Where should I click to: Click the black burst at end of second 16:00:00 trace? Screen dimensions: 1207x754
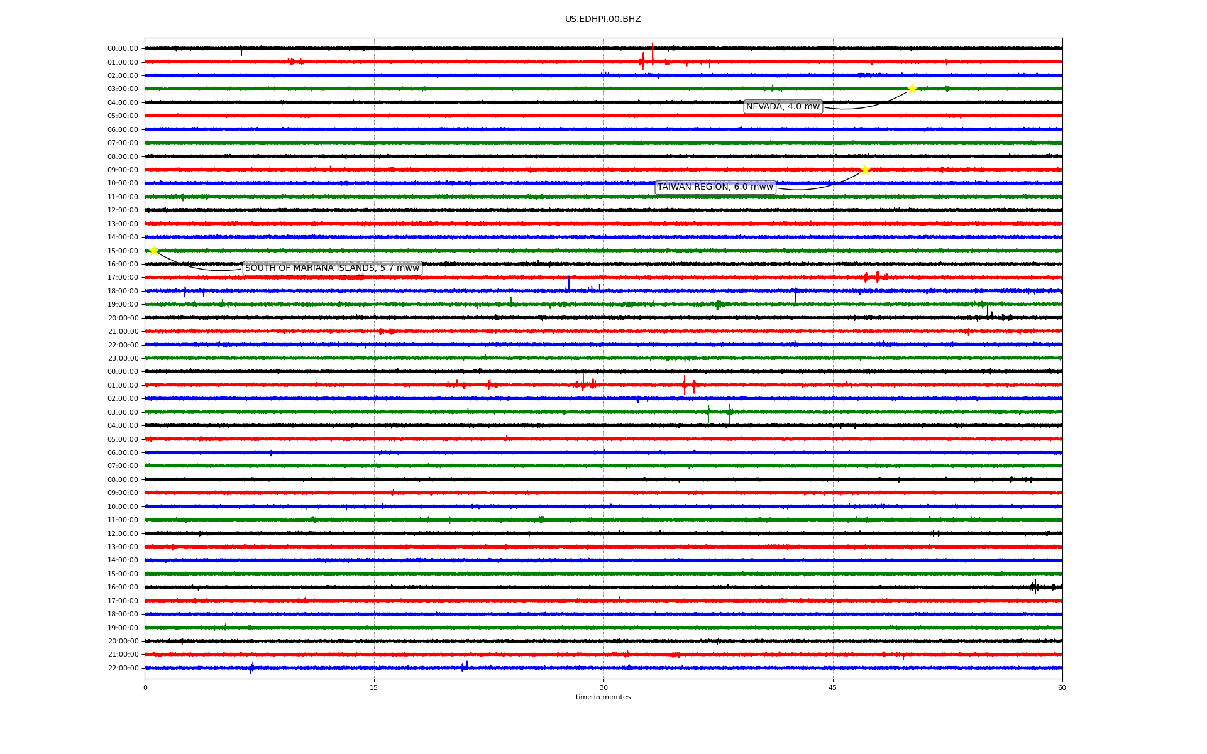(1035, 587)
